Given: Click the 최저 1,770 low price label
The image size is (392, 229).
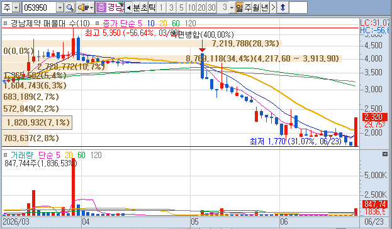Looking at the screenshot, I should (x=296, y=142).
